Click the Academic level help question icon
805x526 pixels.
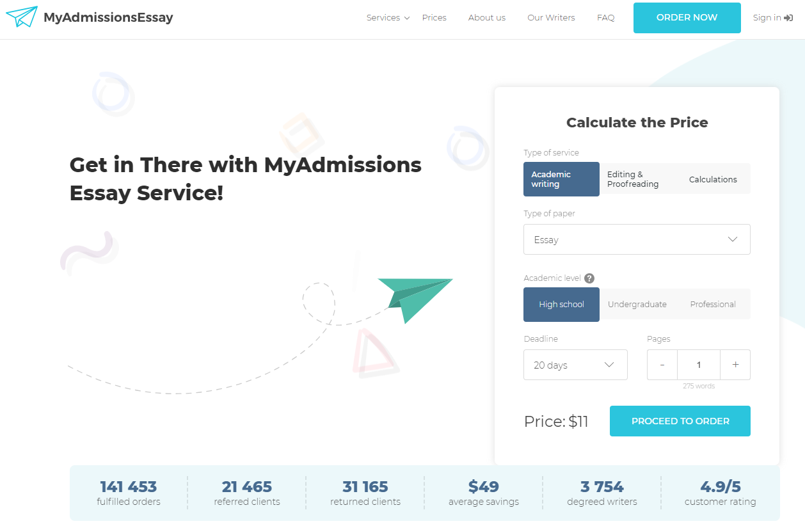(x=589, y=278)
